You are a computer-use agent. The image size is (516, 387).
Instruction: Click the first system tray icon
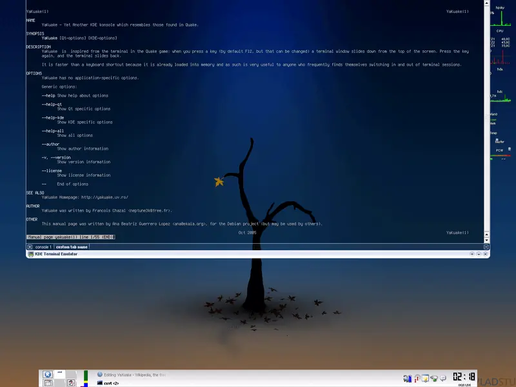tap(408, 379)
